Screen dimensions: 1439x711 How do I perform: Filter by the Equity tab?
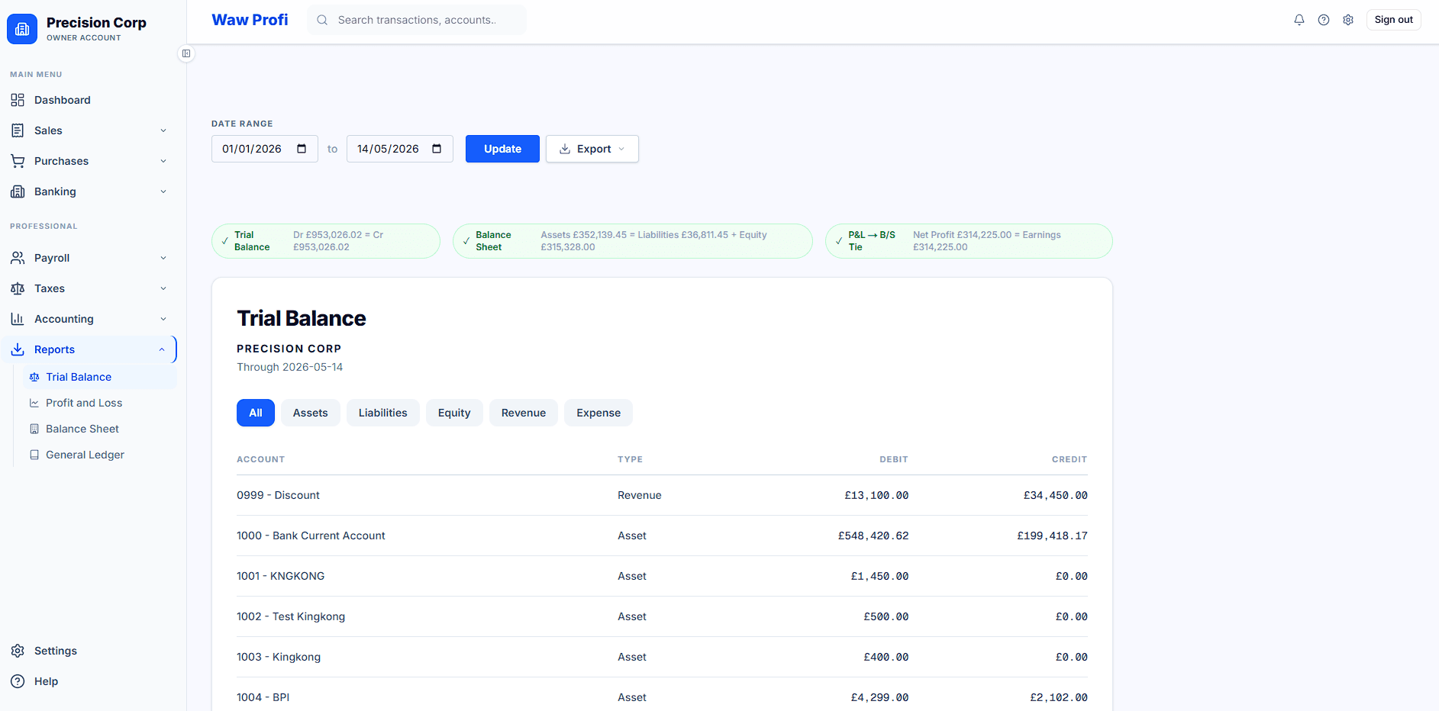tap(454, 413)
